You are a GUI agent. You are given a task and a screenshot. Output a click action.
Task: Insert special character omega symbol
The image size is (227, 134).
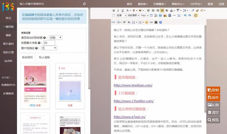tap(179, 16)
